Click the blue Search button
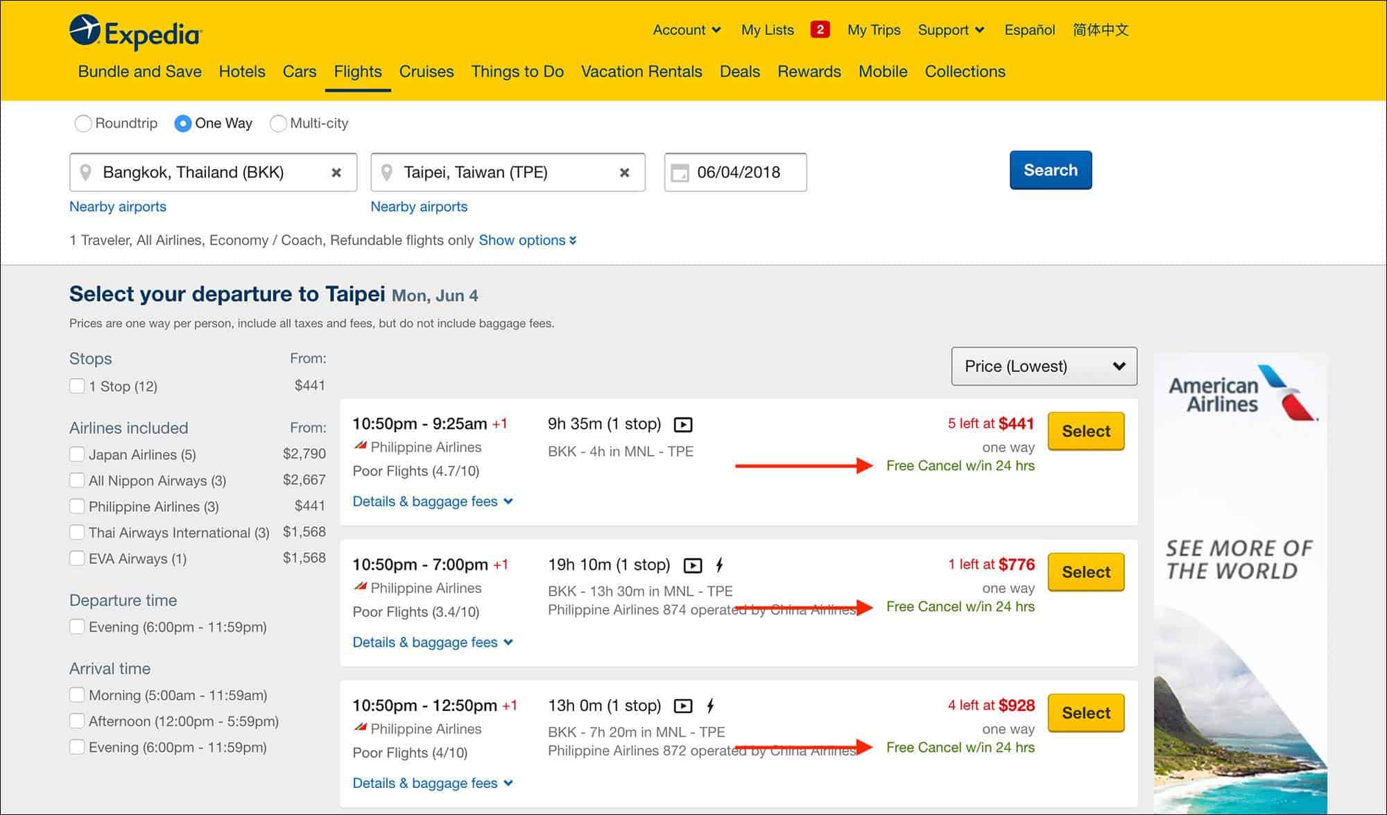1387x815 pixels. [1051, 170]
